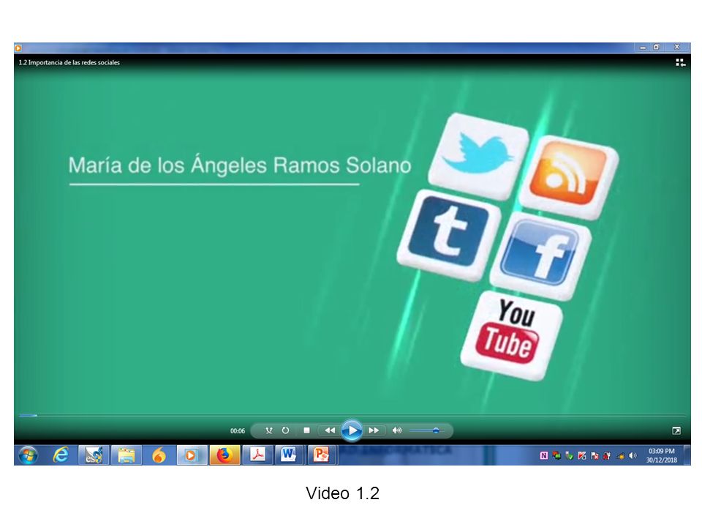Open Adobe Reader from the taskbar

point(257,455)
